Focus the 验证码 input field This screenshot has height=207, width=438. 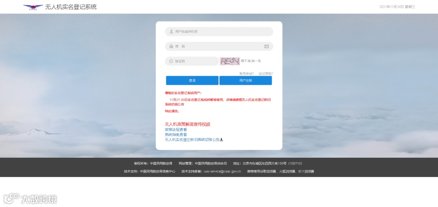(192, 61)
